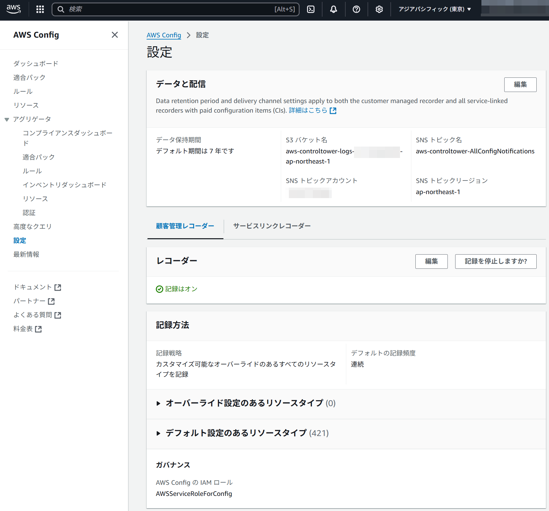Click the SNS topic region ap-northeast-1 value

[438, 192]
